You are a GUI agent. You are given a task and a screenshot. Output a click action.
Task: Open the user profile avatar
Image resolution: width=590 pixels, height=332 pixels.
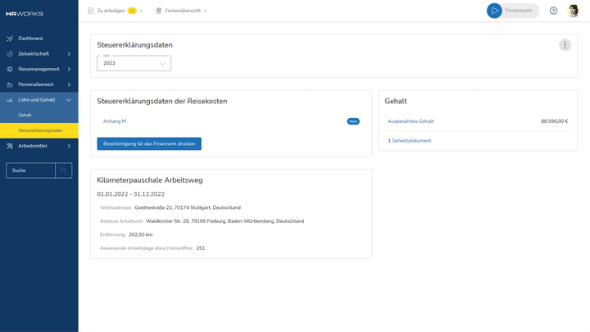coord(574,11)
